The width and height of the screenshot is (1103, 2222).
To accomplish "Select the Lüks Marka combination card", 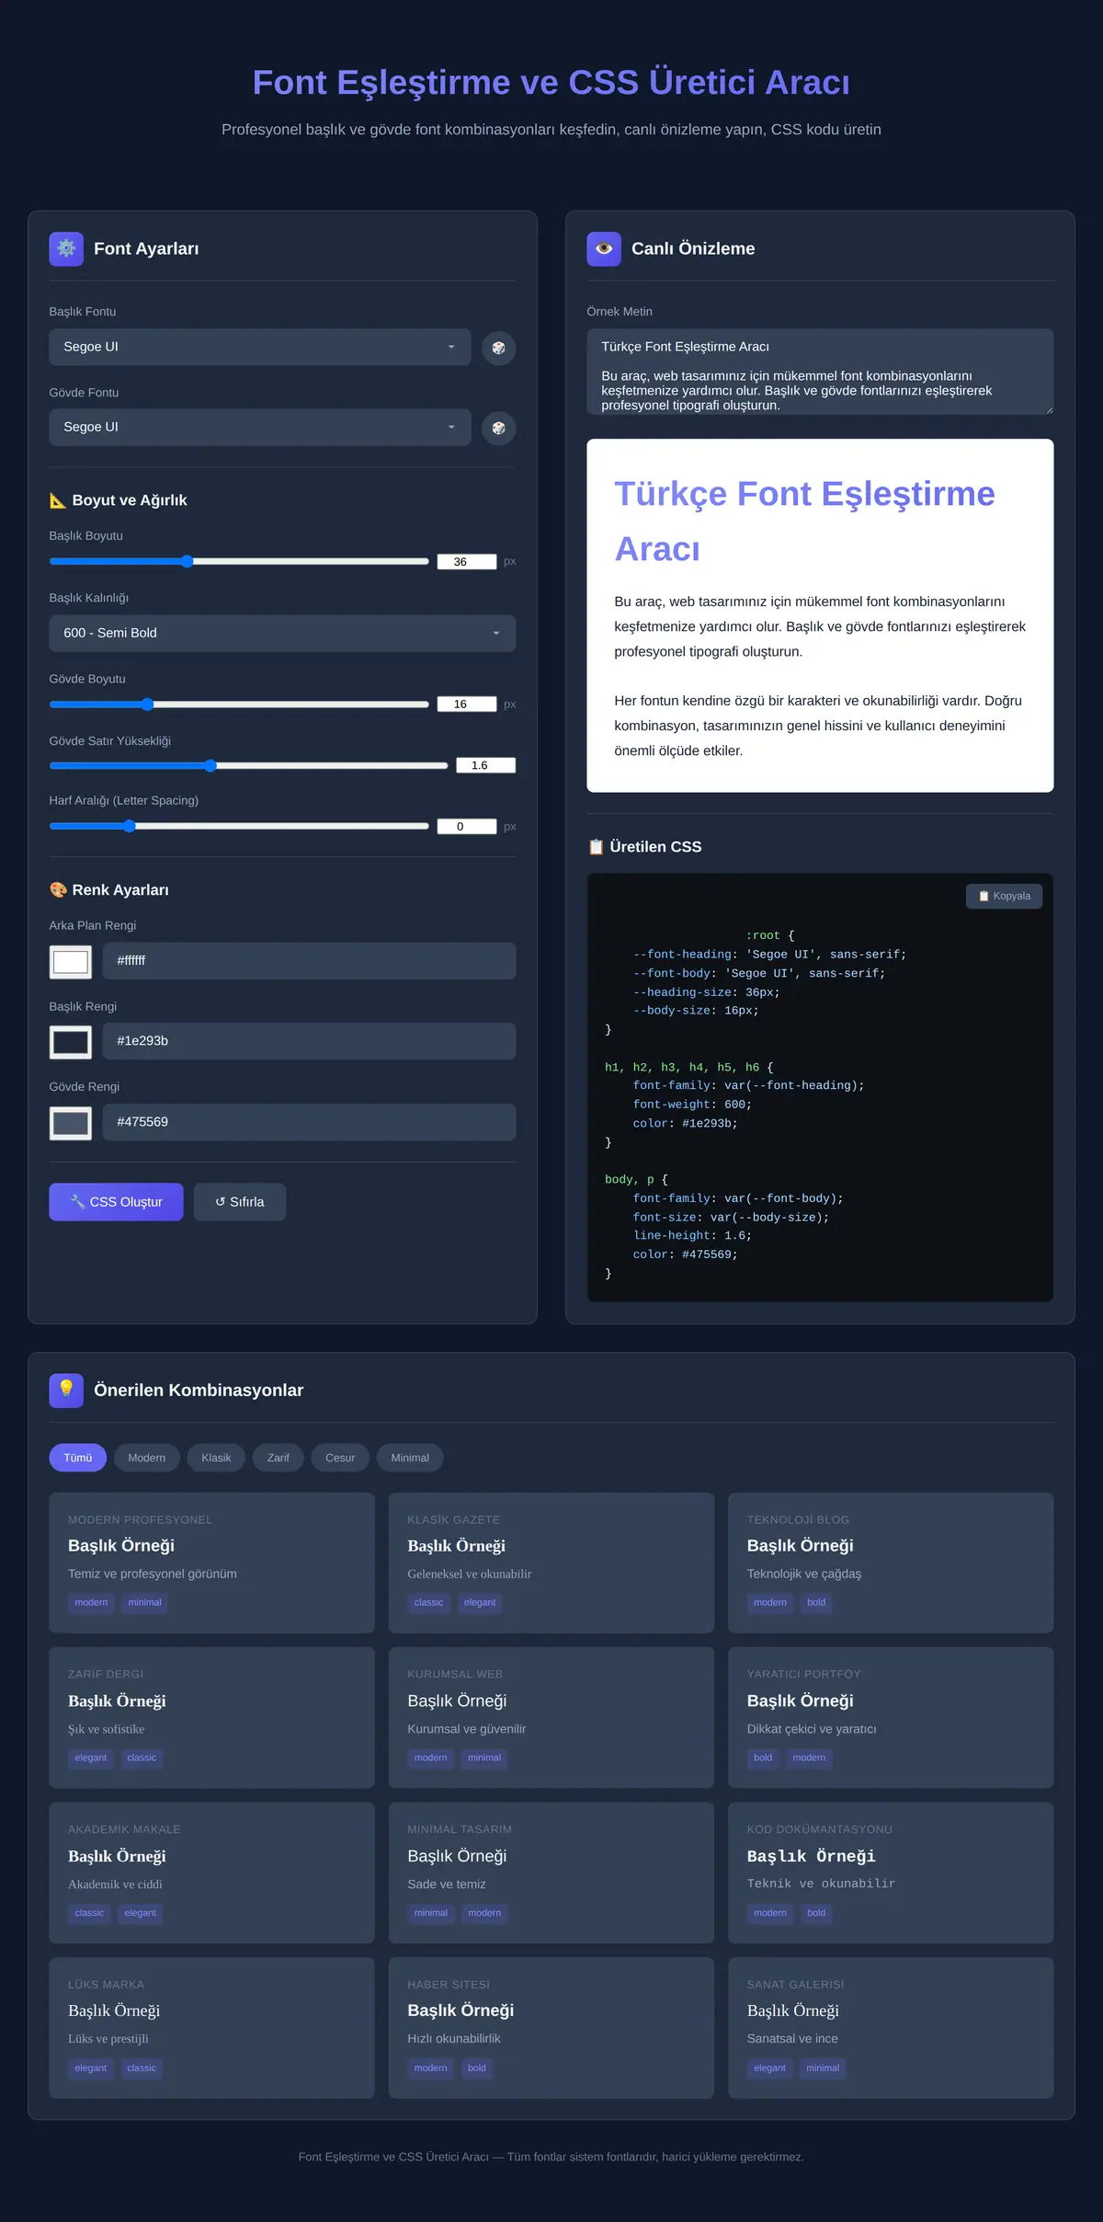I will pos(212,2028).
